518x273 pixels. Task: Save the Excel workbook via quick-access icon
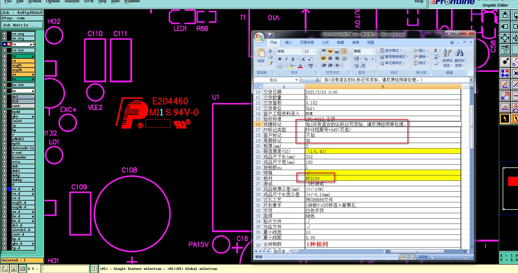click(x=270, y=35)
